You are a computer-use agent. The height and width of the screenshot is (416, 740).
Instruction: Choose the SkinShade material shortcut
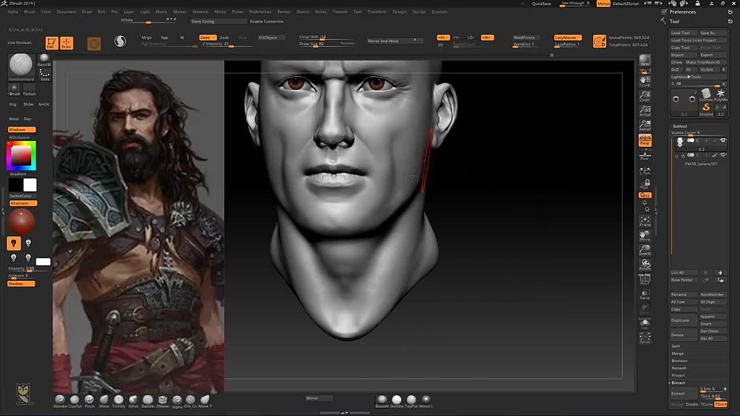click(x=397, y=401)
